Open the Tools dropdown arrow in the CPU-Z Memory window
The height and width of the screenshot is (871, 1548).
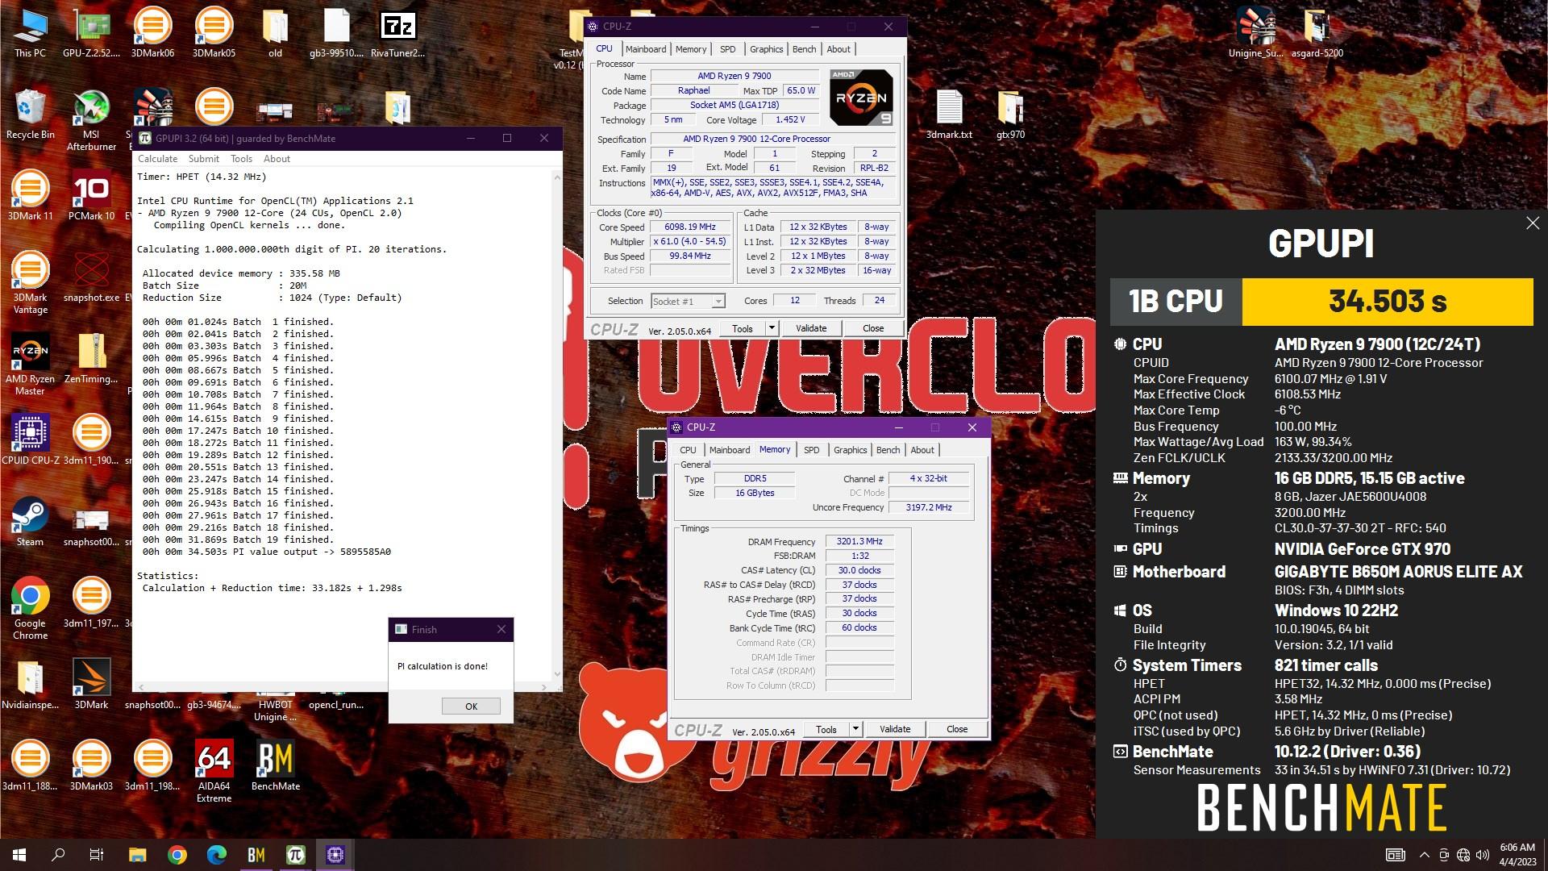click(855, 729)
